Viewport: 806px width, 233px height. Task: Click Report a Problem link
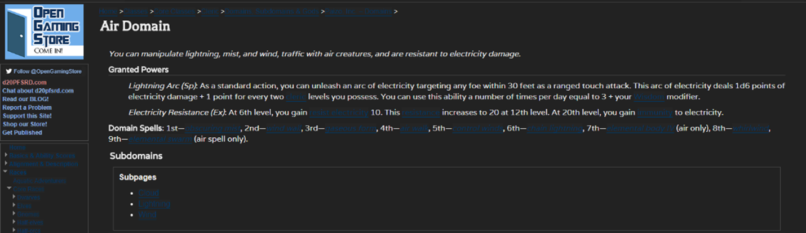[27, 107]
